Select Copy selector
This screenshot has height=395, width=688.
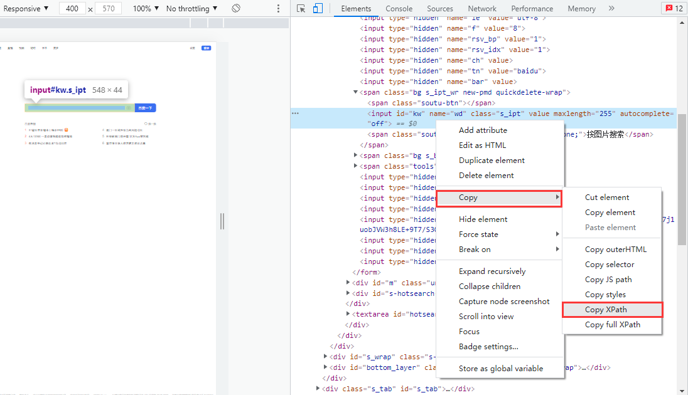tap(611, 265)
